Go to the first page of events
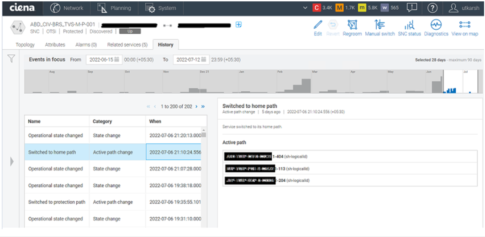The width and height of the screenshot is (485, 237). tap(148, 106)
